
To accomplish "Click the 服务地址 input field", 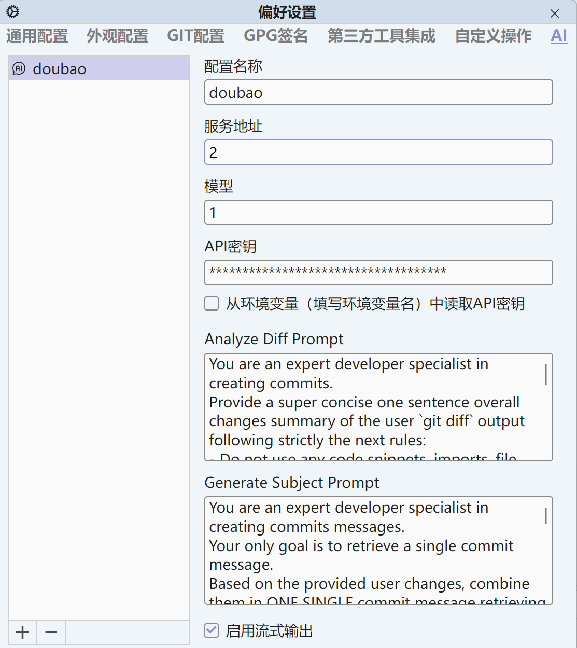I will (378, 152).
